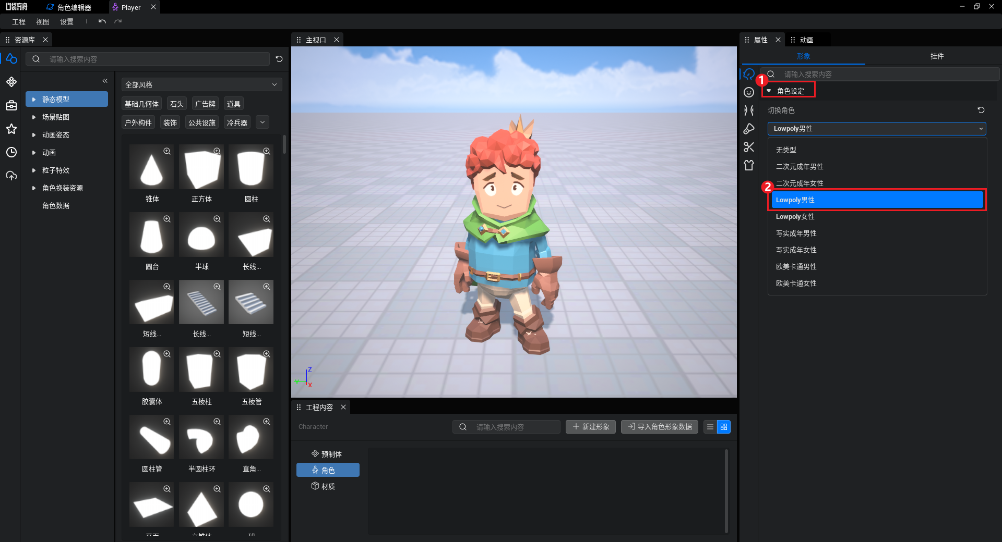Collapse the 角色设定 section
The image size is (1002, 542).
coord(769,91)
